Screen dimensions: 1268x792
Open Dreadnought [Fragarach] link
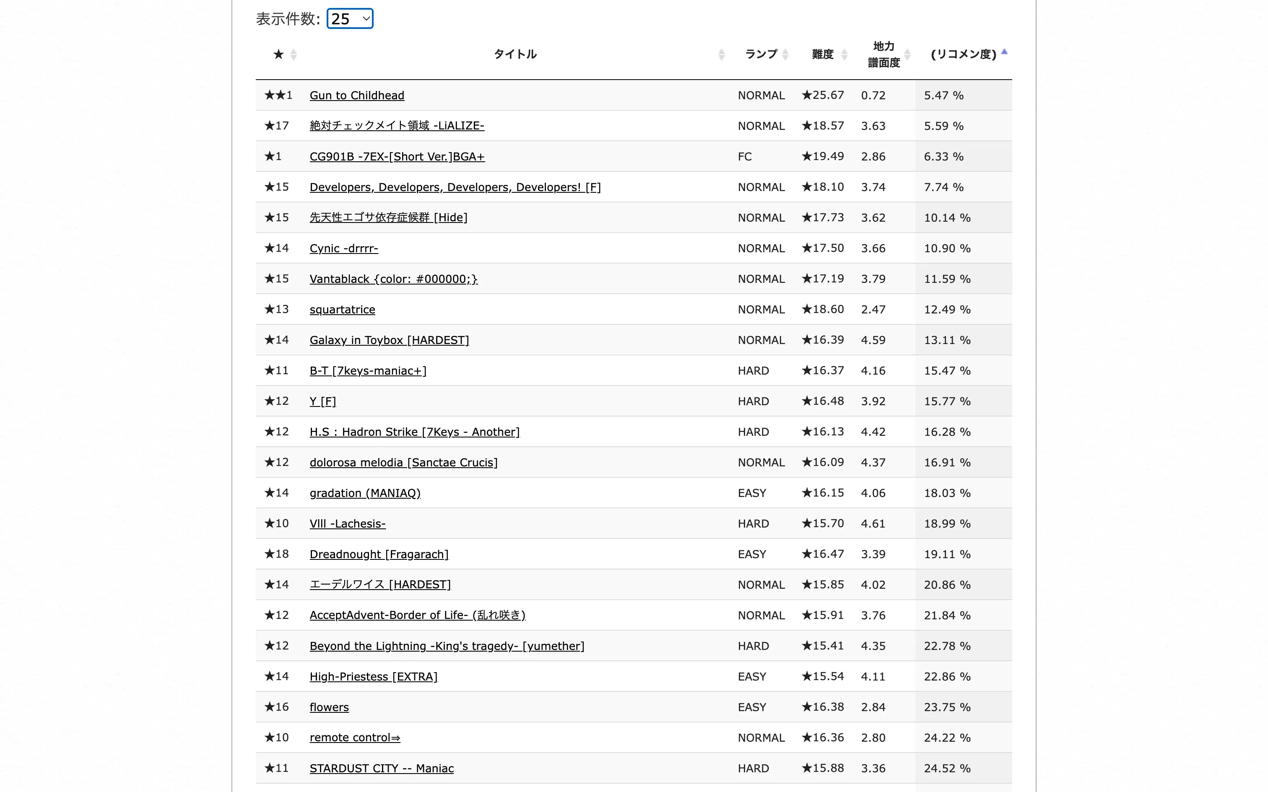379,554
